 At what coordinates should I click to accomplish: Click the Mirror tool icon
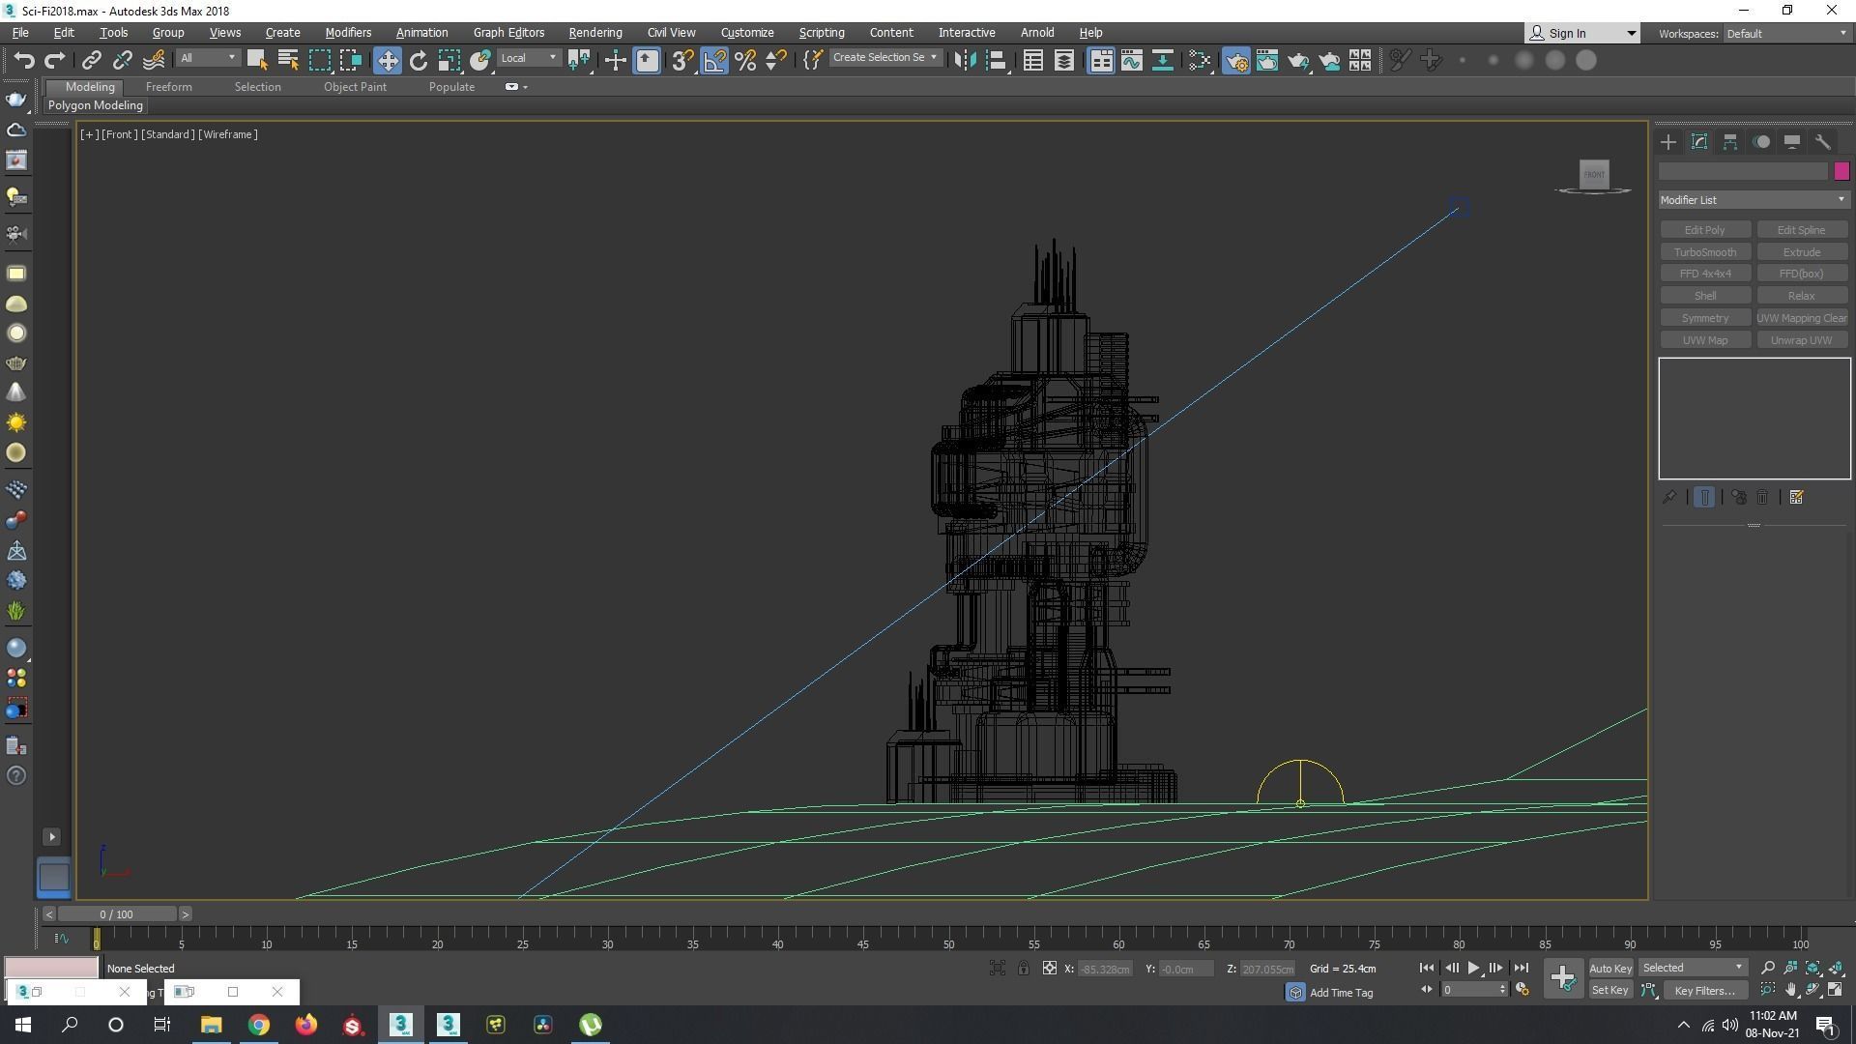(x=964, y=61)
